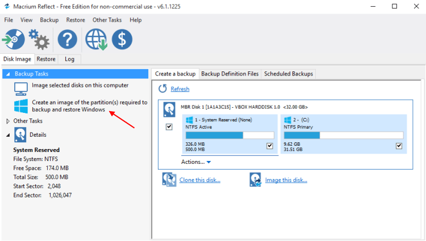Open the Actions dropdown menu

click(x=196, y=162)
